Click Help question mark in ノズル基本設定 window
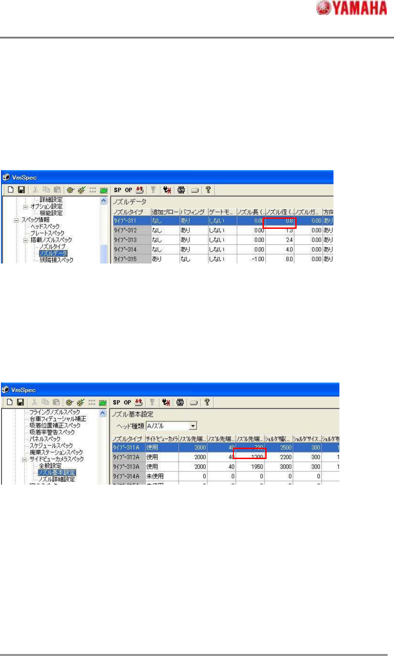394x656 pixels. pos(207,402)
